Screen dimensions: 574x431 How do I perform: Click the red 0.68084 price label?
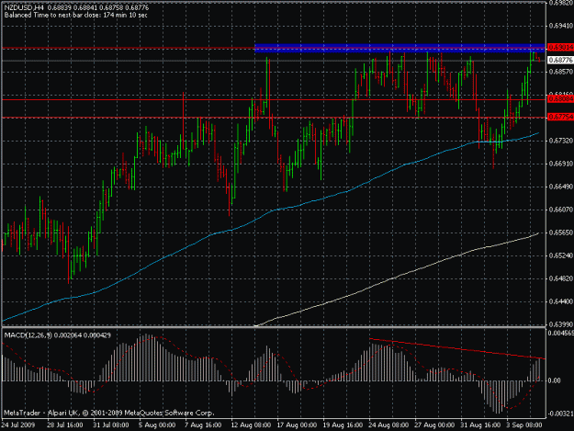point(560,99)
